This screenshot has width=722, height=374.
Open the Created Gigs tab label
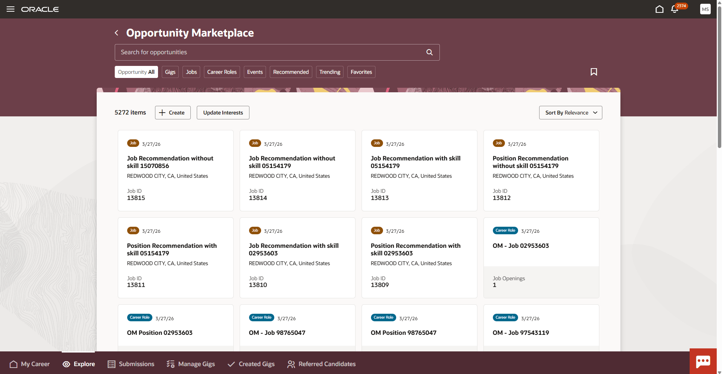(257, 364)
